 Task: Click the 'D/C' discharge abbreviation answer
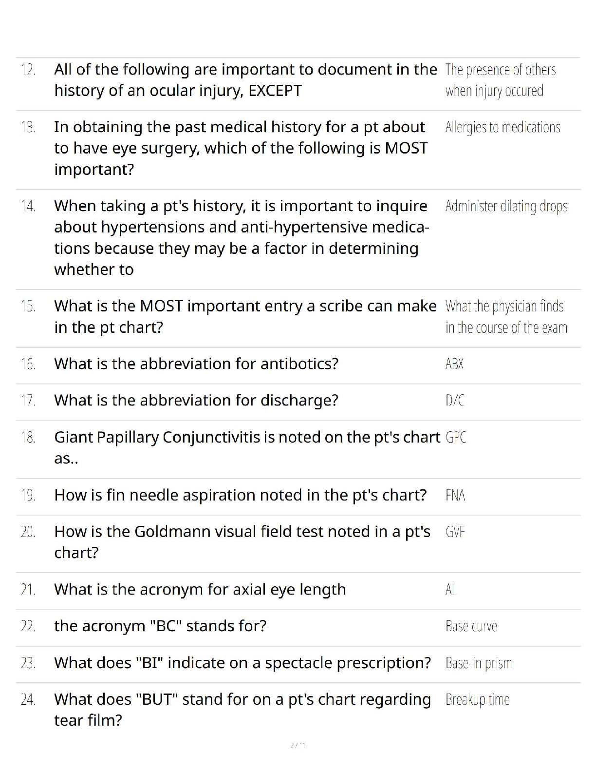(x=455, y=401)
